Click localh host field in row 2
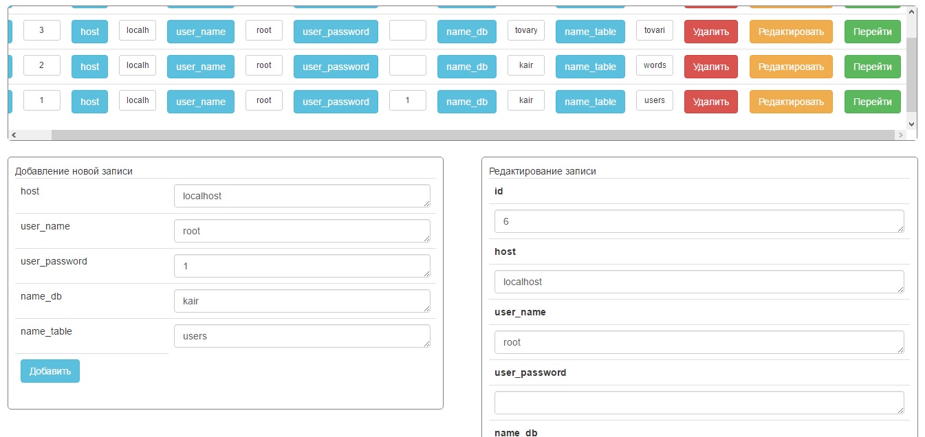The width and height of the screenshot is (925, 437). 138,65
